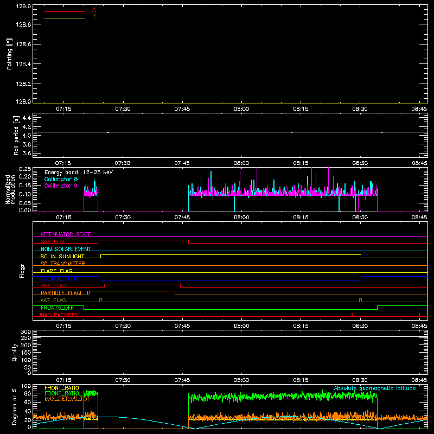
Task: Click the red !BAD_PACKETS flag label
Action: click(x=58, y=315)
